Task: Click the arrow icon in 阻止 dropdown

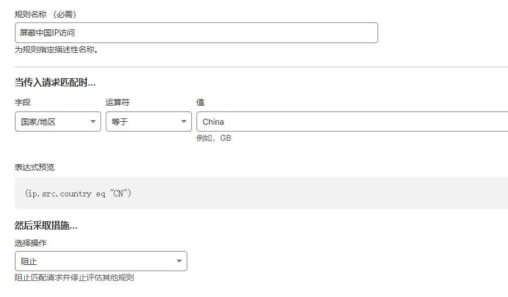Action: click(179, 261)
